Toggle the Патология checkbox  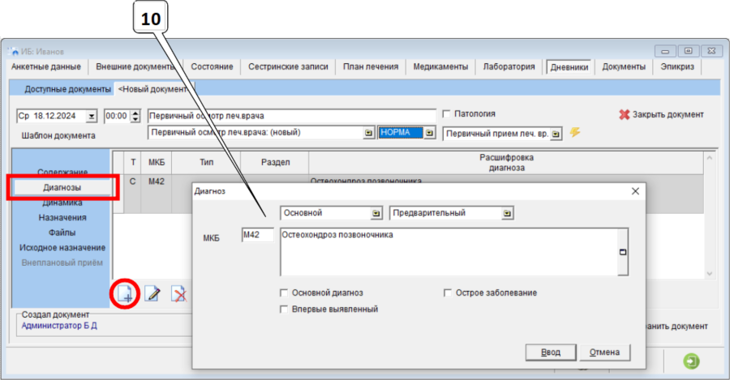coord(445,114)
